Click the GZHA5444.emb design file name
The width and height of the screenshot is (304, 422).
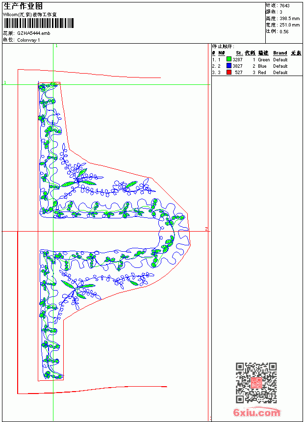pyautogui.click(x=34, y=33)
